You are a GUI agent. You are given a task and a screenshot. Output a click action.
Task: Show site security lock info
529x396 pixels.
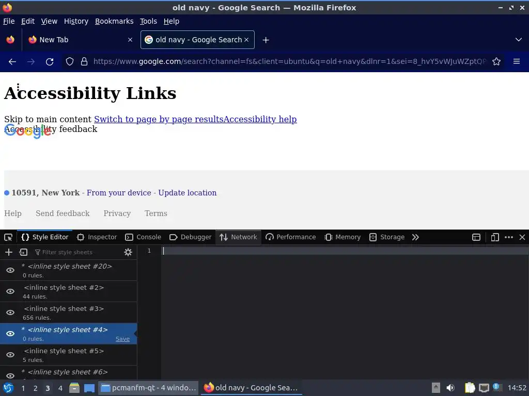coord(84,62)
